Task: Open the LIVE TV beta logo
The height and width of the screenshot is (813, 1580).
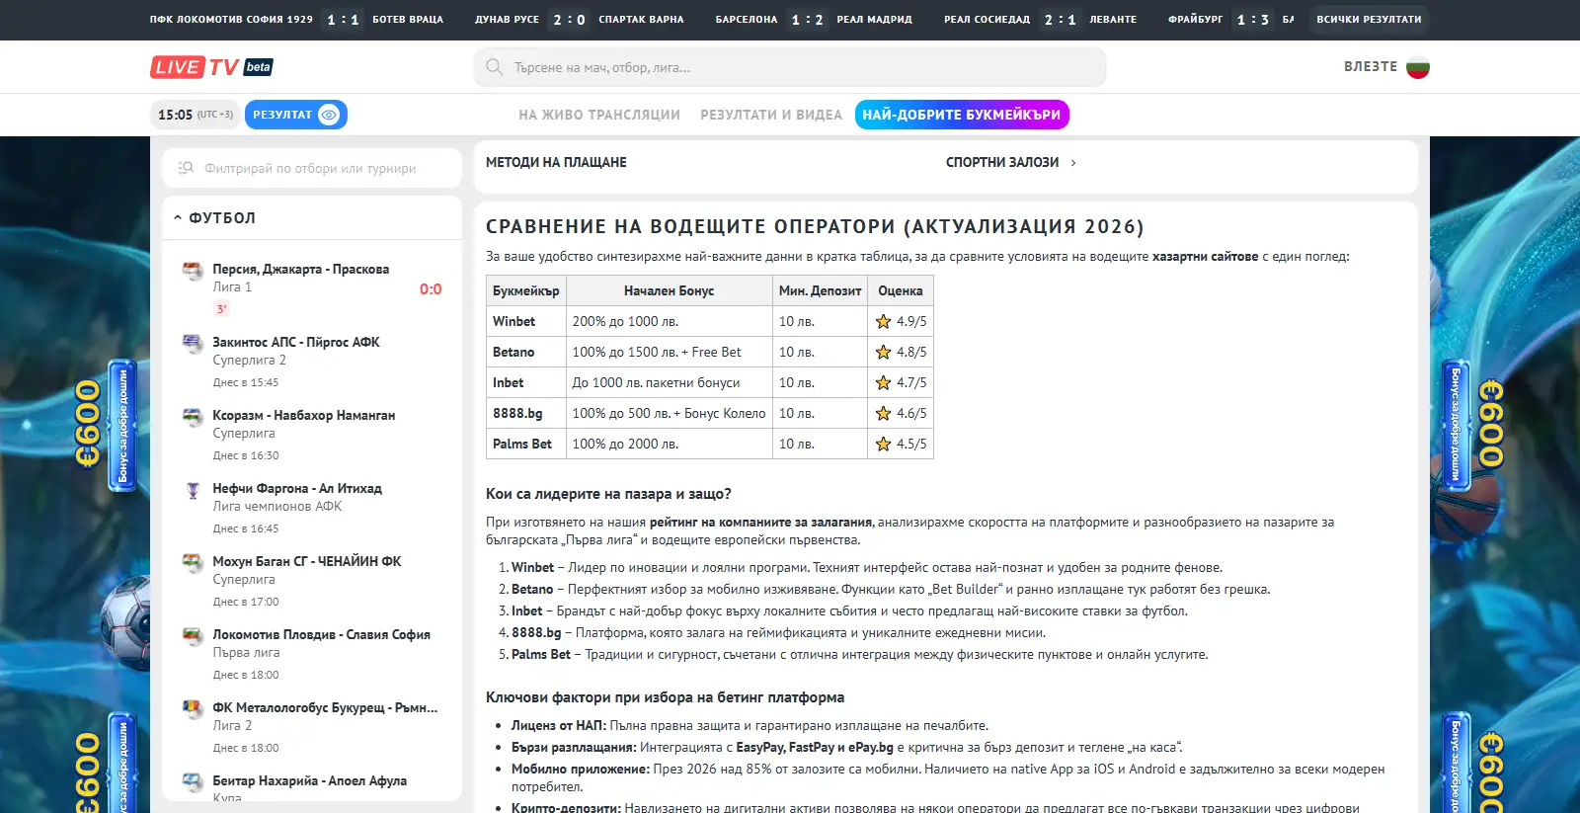Action: [211, 67]
